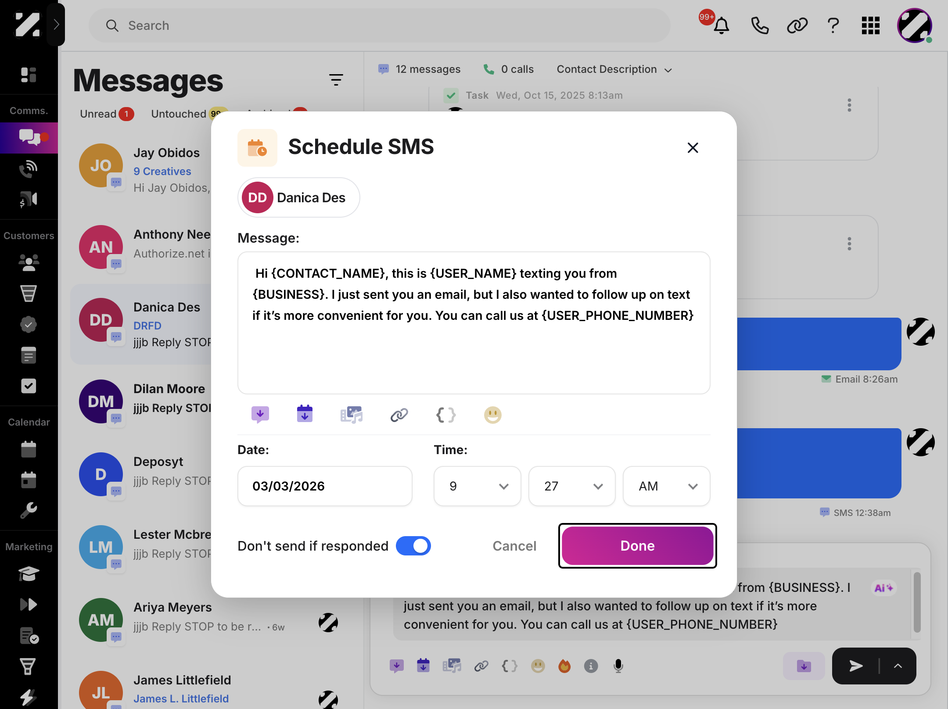
Task: Click the purple folder save button in composer
Action: pos(804,666)
